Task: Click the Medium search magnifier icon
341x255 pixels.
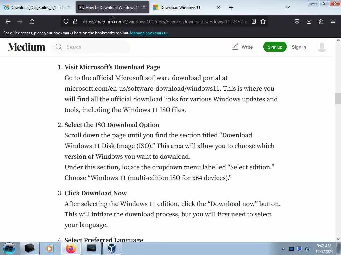Action: (x=59, y=47)
